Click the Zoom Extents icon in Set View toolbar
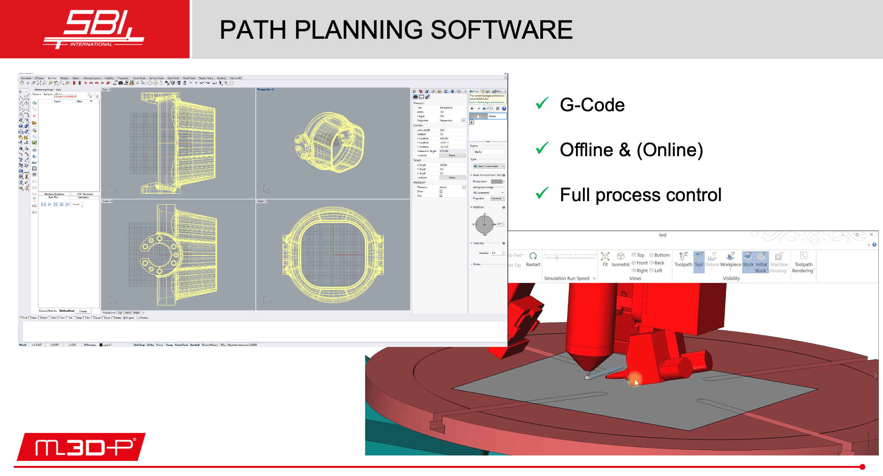Image resolution: width=883 pixels, height=476 pixels. pyautogui.click(x=39, y=83)
